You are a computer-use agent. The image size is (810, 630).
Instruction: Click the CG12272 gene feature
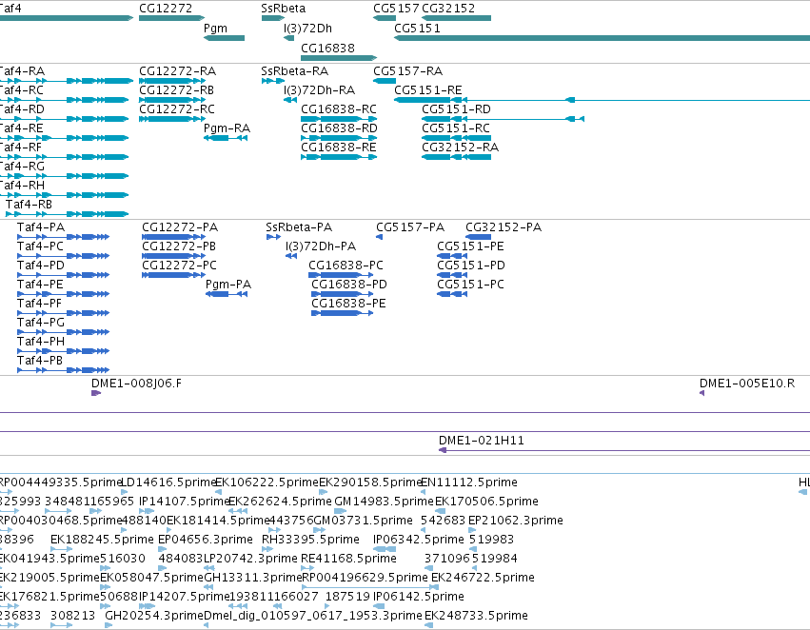coord(171,18)
